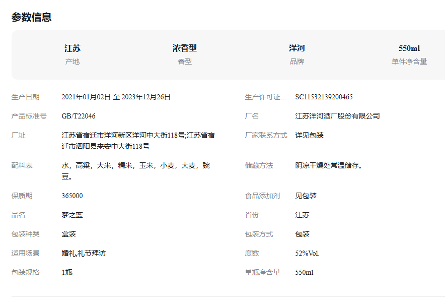Screen dimensions: 445x304
Task: Click the 参数信息 section heading
Action: coord(31,17)
